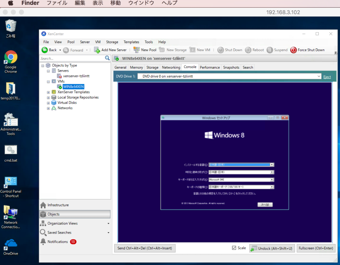Viewport: 340px width, 265px height.
Task: Open the Back history dropdown arrow
Action: [x=60, y=50]
